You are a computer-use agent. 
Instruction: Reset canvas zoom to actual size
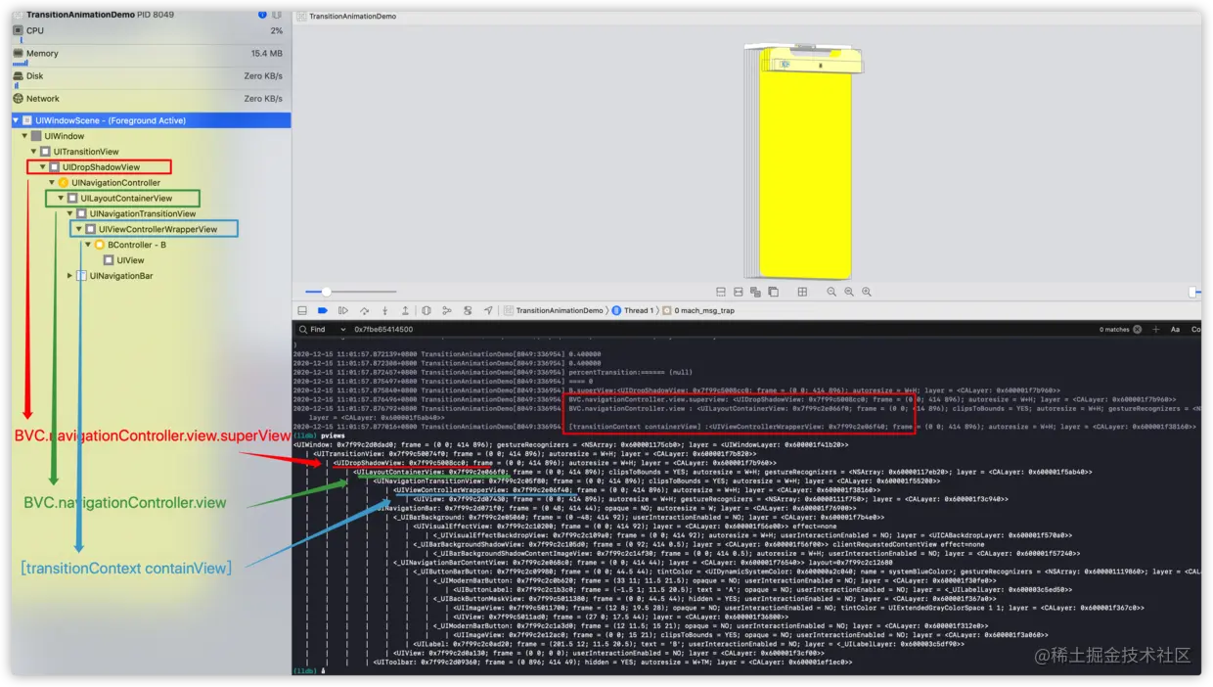[849, 292]
